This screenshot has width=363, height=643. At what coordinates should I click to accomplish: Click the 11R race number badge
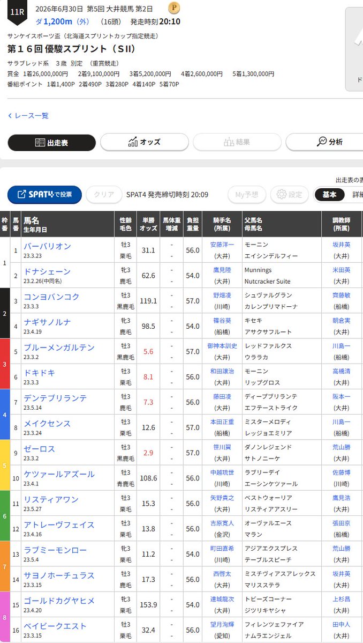(x=18, y=12)
